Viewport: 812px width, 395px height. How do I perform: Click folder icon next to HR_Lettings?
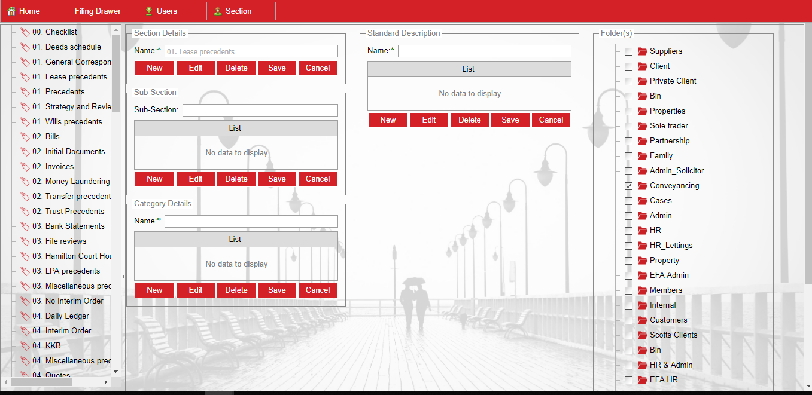(643, 246)
